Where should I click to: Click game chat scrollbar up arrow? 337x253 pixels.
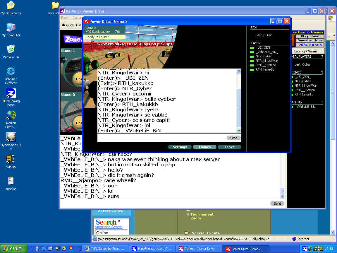click(x=239, y=71)
